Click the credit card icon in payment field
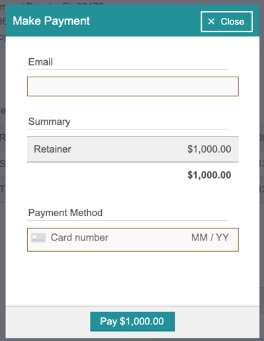 pos(38,238)
